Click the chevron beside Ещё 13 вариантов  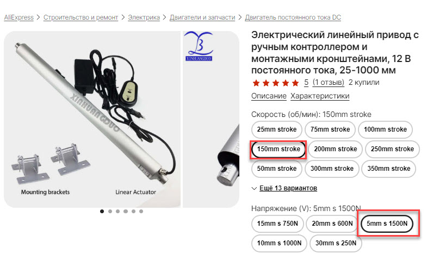[x=254, y=188]
